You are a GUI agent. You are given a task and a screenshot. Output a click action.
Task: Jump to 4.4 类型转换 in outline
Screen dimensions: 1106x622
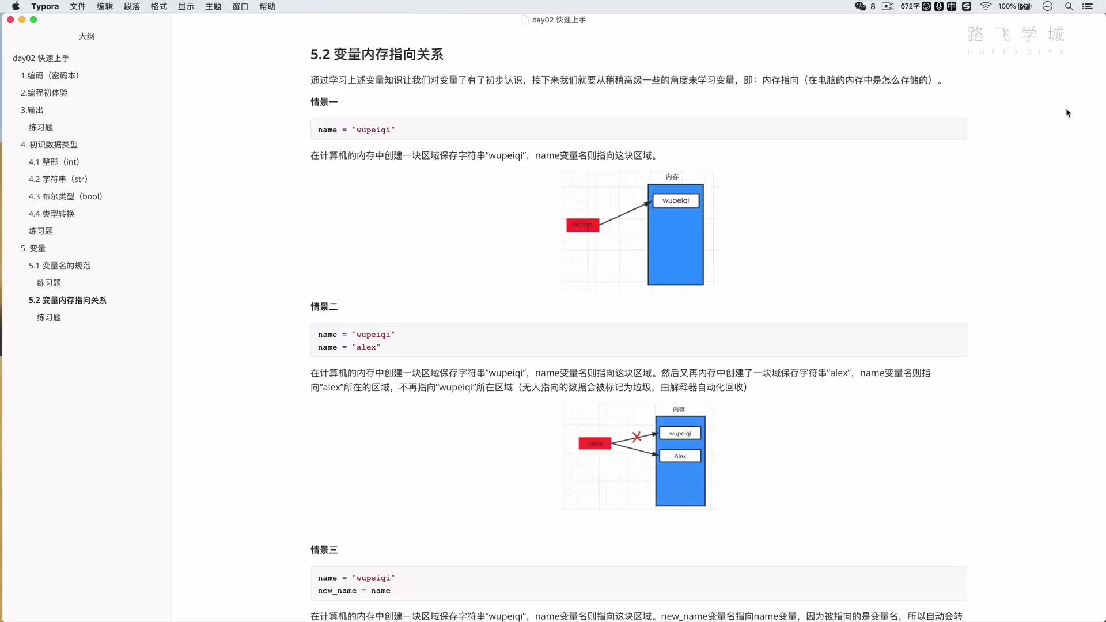click(x=52, y=214)
